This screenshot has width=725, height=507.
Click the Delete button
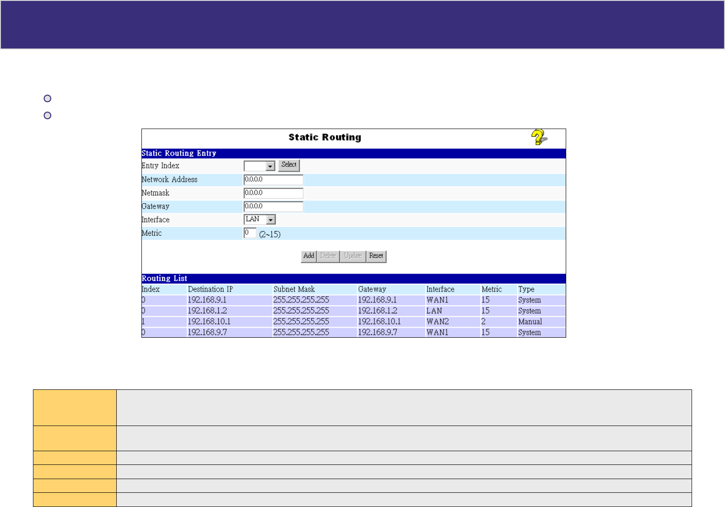pos(328,256)
